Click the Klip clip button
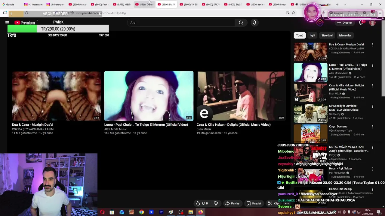Viewport: 385px width, 216px height. click(x=273, y=203)
